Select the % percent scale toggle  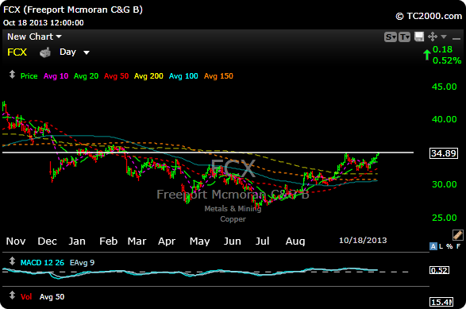point(449,246)
